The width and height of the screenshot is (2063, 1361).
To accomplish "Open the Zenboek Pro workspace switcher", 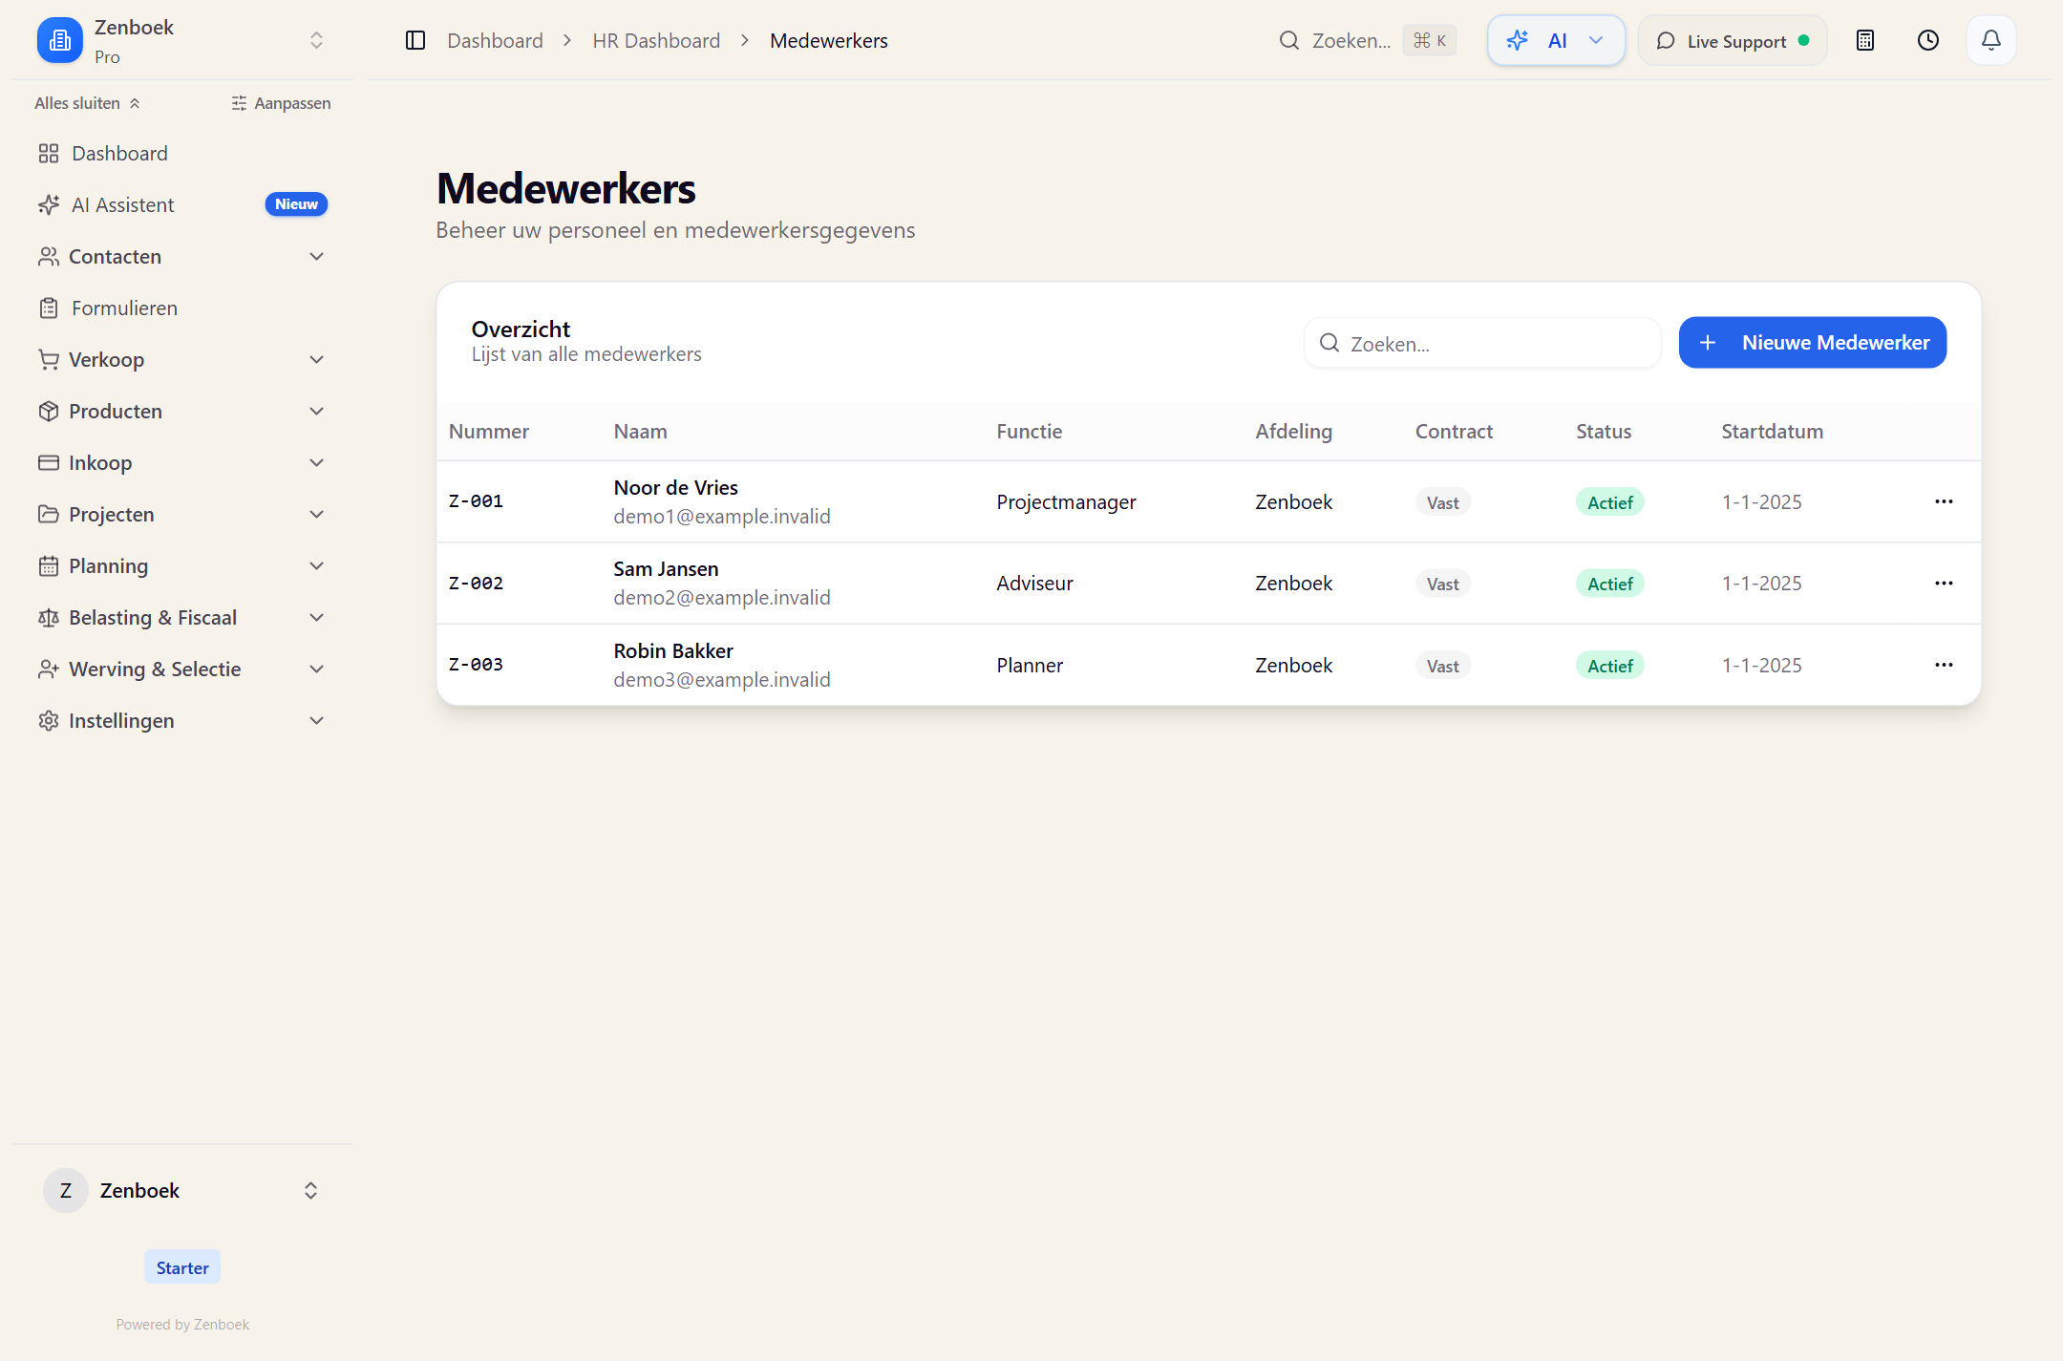I will (181, 40).
